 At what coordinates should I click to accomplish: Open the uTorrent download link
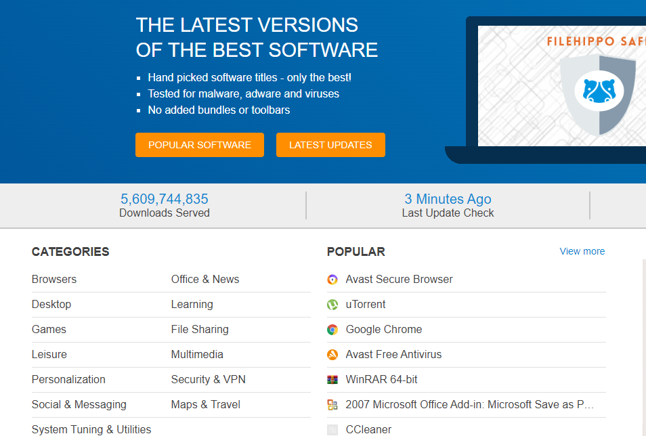coord(366,305)
